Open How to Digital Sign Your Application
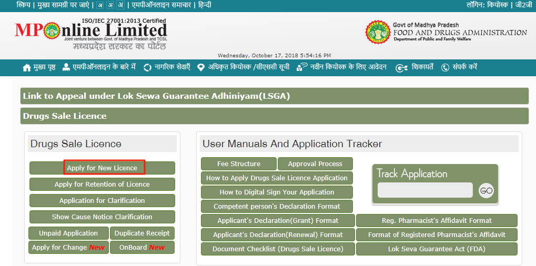Screen dimensions: 536x266 click(277, 192)
